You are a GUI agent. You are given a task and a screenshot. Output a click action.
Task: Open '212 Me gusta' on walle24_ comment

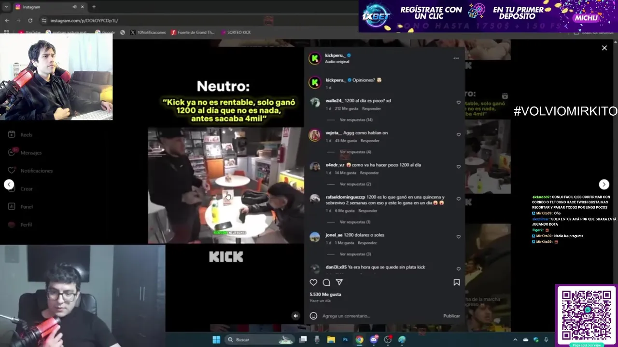click(346, 108)
